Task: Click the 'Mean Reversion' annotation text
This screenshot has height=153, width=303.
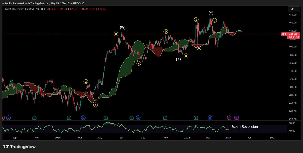Action: pos(245,127)
